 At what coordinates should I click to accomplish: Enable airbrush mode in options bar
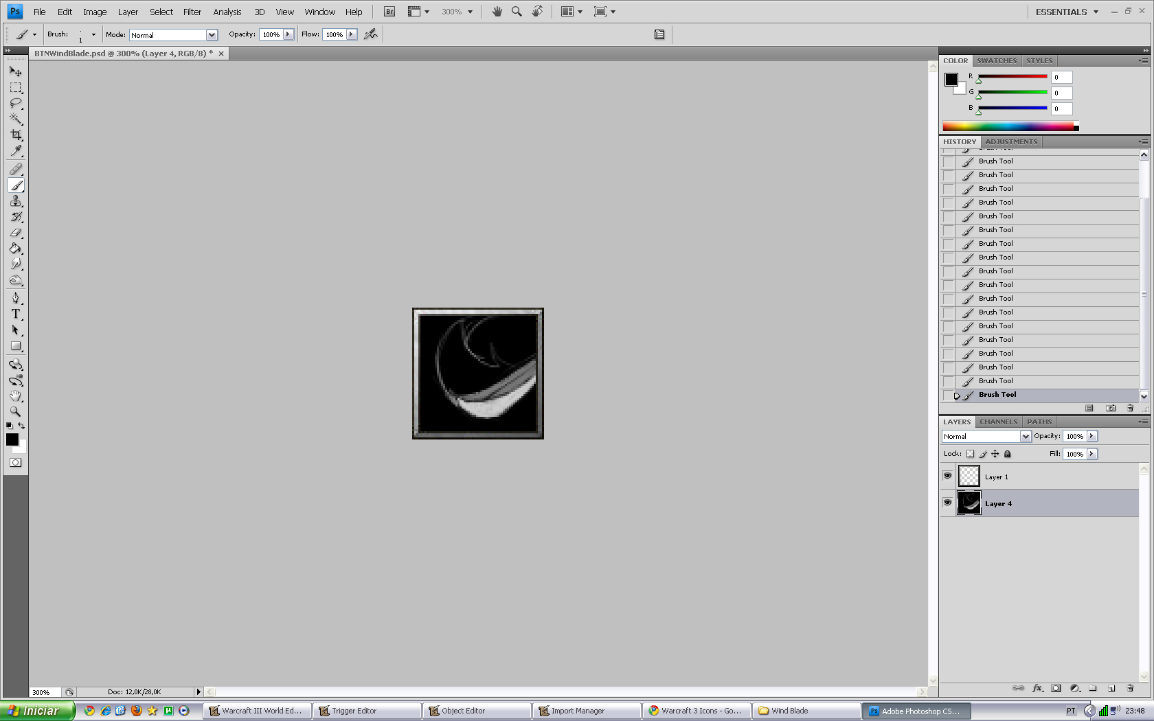click(371, 34)
